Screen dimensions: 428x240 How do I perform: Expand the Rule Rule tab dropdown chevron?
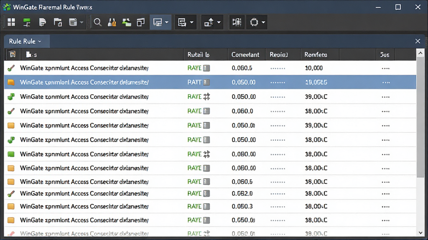[40, 42]
